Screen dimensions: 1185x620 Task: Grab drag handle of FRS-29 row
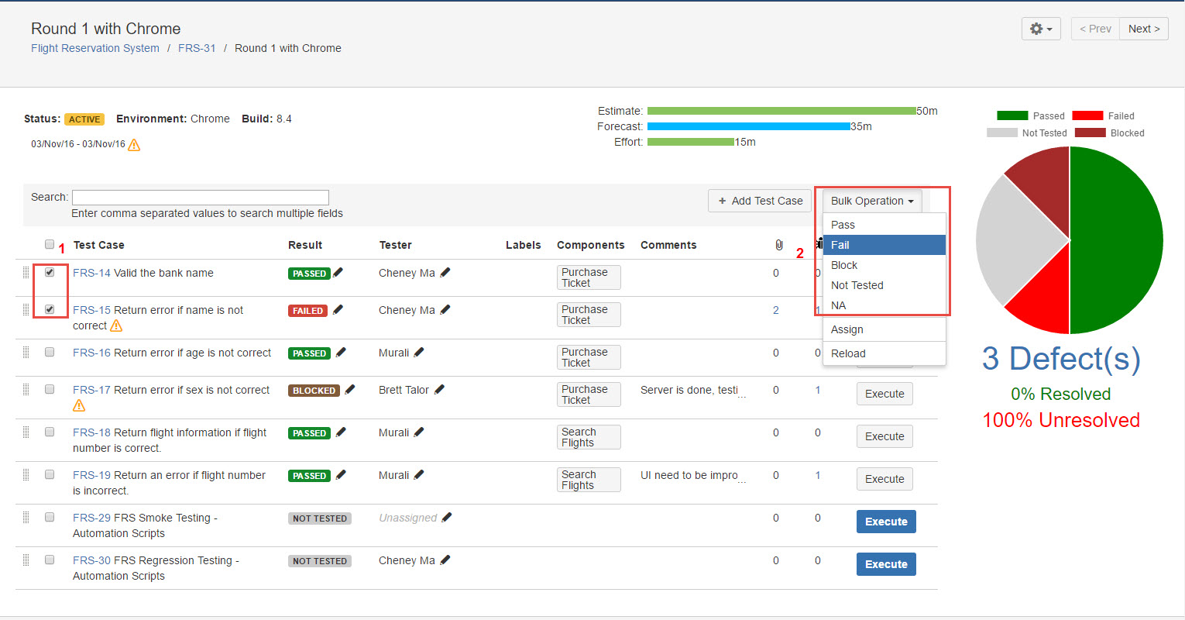[26, 517]
